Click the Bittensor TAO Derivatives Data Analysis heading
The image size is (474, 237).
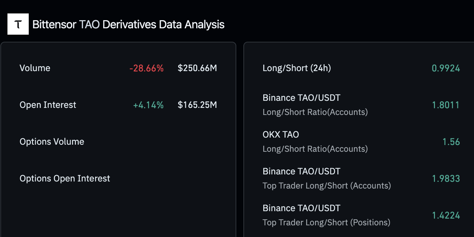tap(128, 24)
